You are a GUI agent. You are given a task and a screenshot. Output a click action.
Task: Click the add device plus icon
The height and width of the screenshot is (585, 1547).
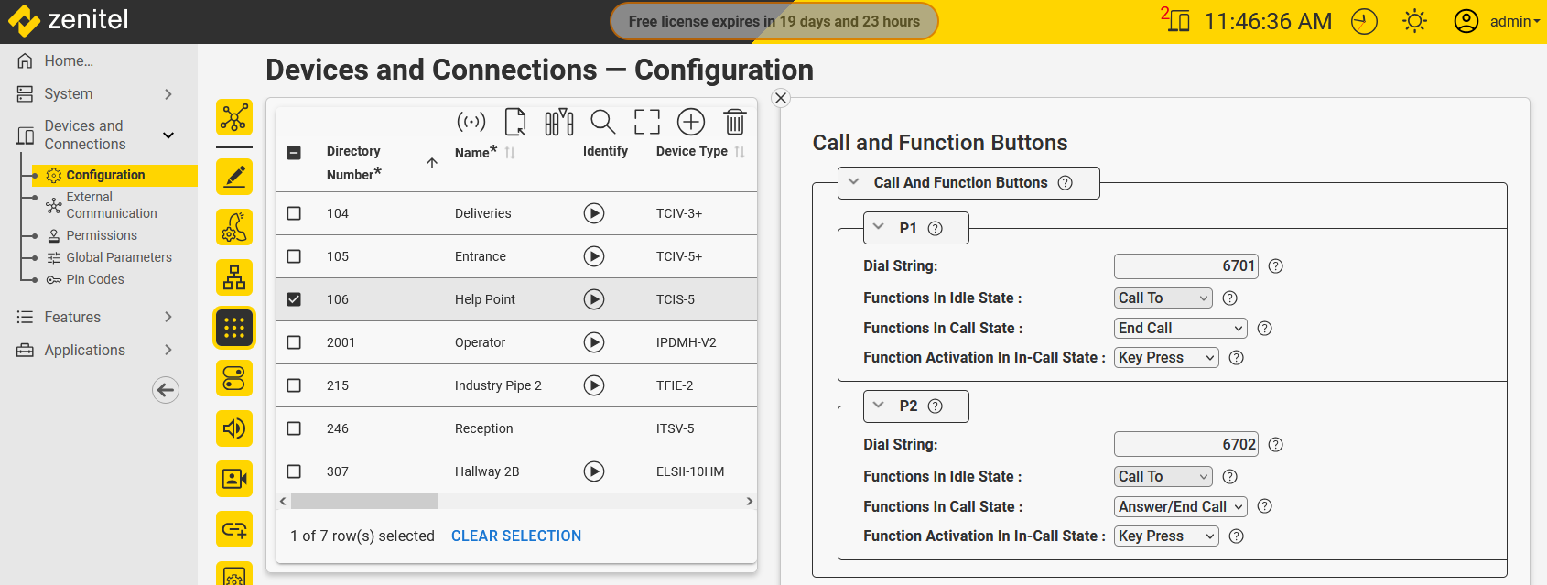tap(690, 122)
